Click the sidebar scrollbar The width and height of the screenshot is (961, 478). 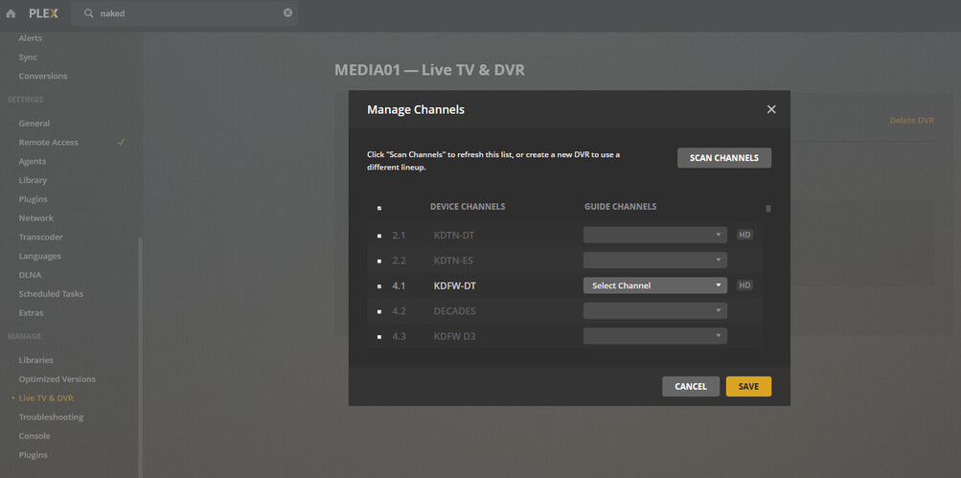pyautogui.click(x=140, y=357)
